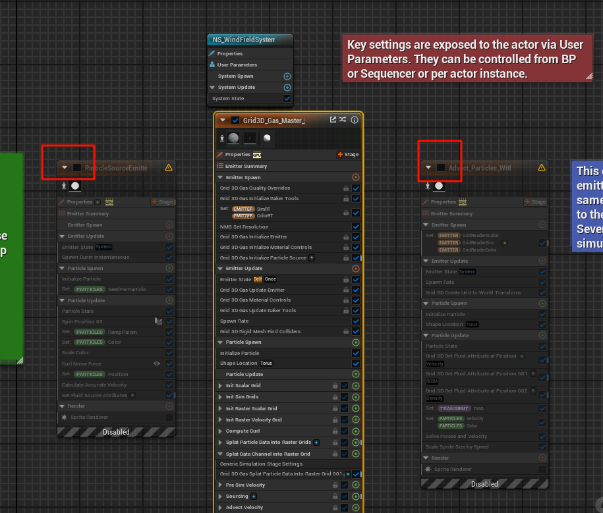
Task: Enable the ParticleSourceEmitter checkbox
Action: (x=77, y=168)
